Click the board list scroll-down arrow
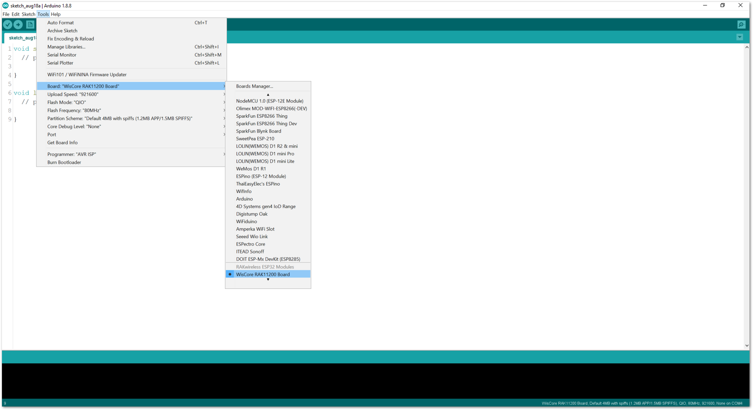The height and width of the screenshot is (410, 753). pyautogui.click(x=268, y=280)
